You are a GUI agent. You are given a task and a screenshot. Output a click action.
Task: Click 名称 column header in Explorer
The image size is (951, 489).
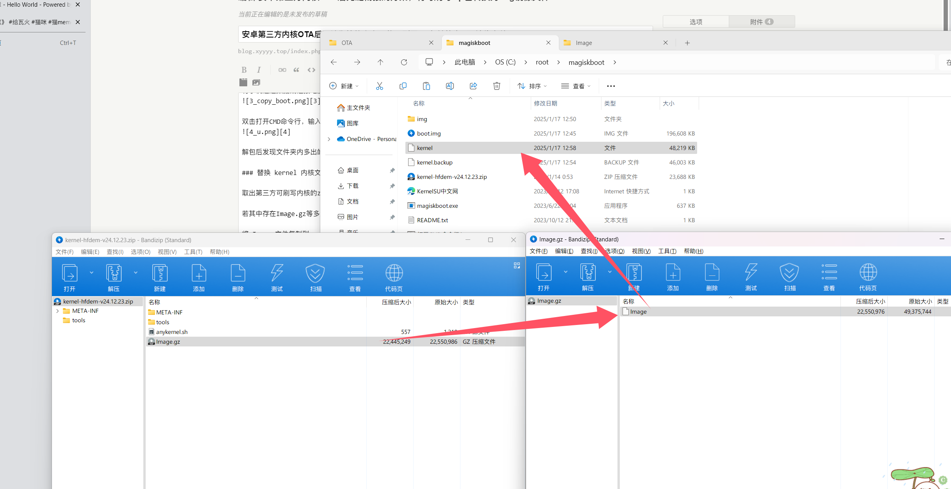coord(419,104)
